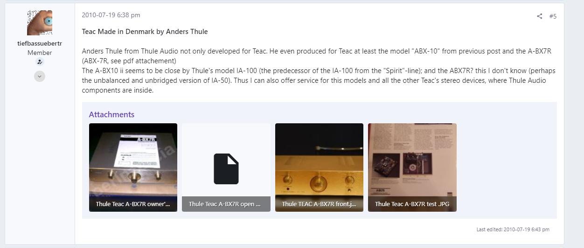Open Thule Teac A-BX7R owner's attachment thumbnail
Screen dimensions: 584x248
(133, 168)
